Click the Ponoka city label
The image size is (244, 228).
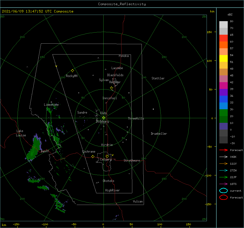pyautogui.click(x=124, y=56)
